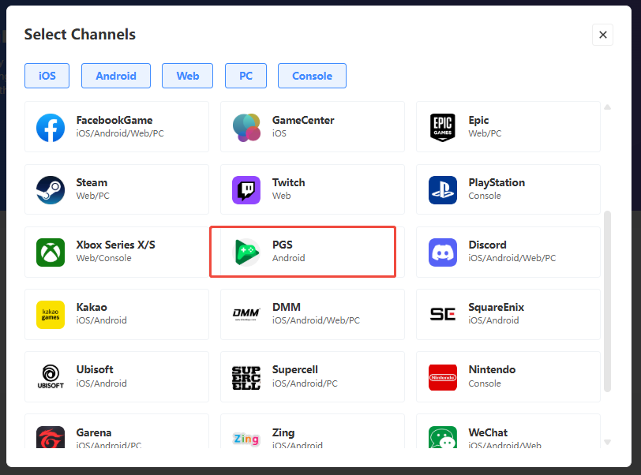The height and width of the screenshot is (475, 641).
Task: Select the Zing channel name
Action: (x=283, y=433)
